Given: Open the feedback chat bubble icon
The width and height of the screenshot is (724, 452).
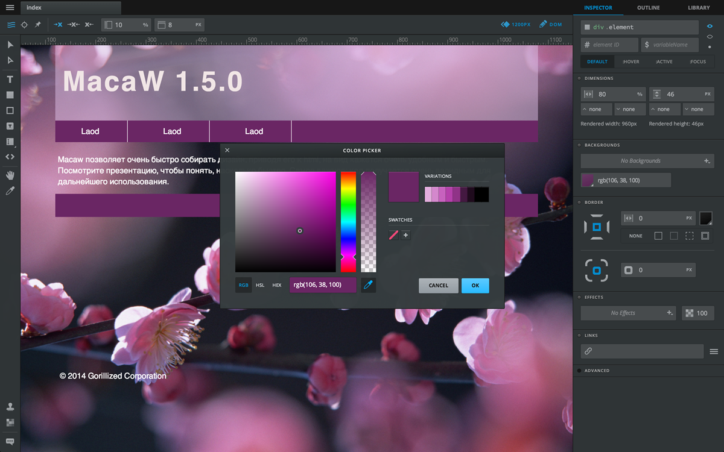Looking at the screenshot, I should coord(10,441).
